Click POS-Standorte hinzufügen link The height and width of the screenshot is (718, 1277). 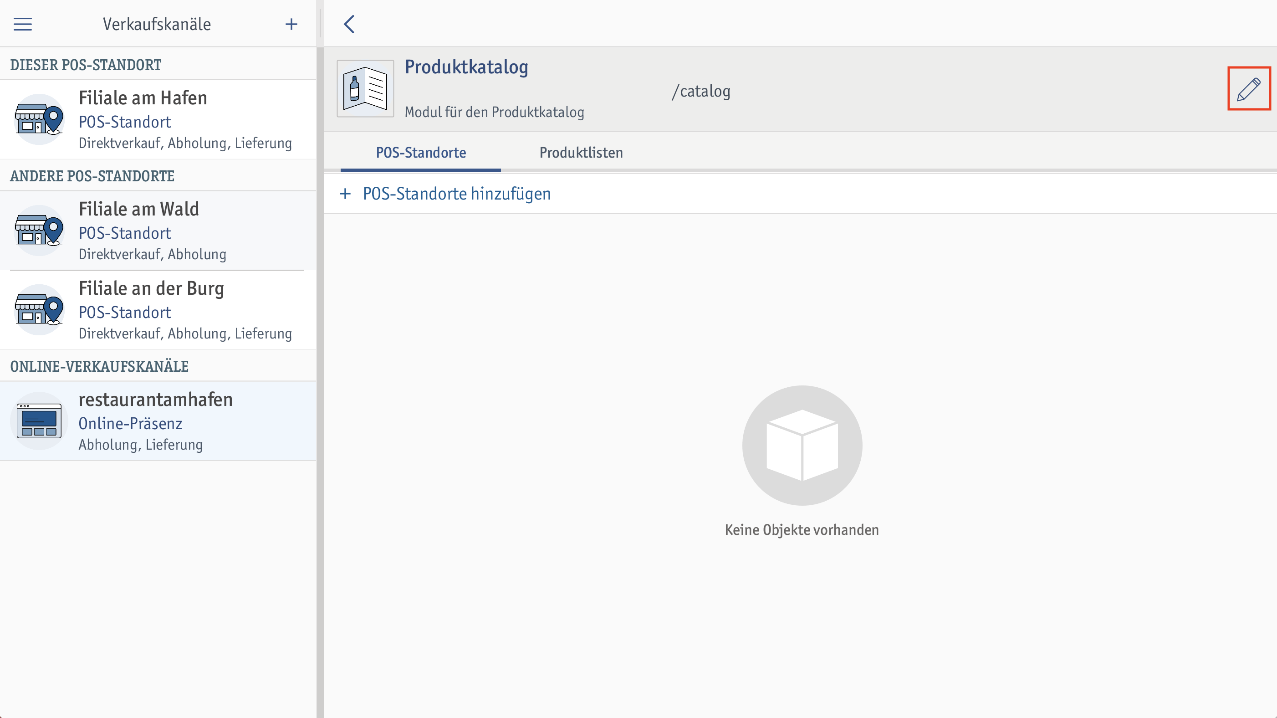point(457,193)
